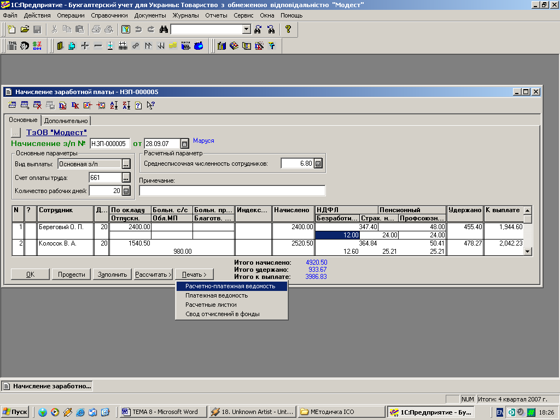Image resolution: width=560 pixels, height=420 pixels.
Task: Click the New document icon in main toolbar
Action: [x=12, y=30]
